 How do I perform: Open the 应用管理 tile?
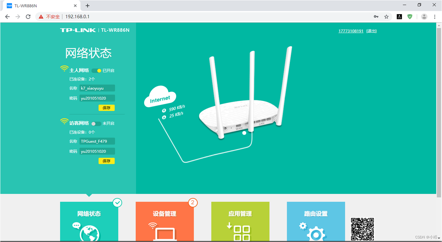240,222
